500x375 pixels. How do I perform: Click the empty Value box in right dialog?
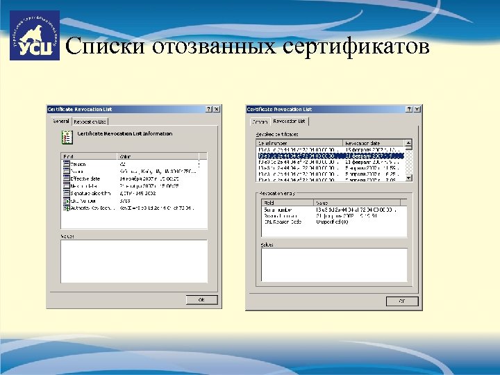click(x=334, y=265)
